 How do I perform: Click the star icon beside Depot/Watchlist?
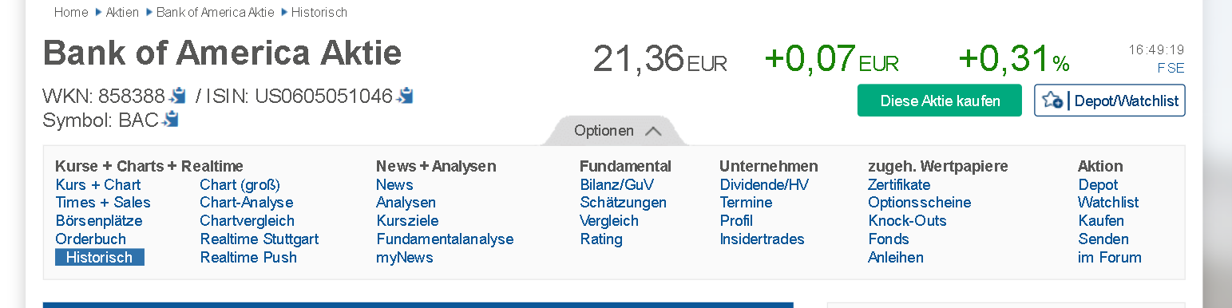pos(1052,101)
